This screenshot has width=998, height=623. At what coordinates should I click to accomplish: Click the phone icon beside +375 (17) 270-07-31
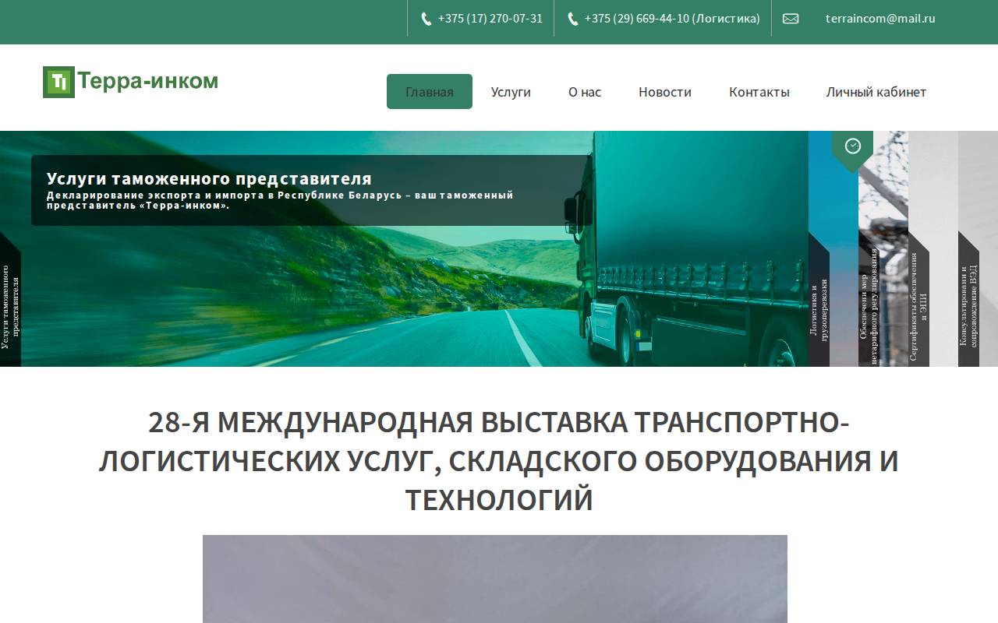pos(426,19)
